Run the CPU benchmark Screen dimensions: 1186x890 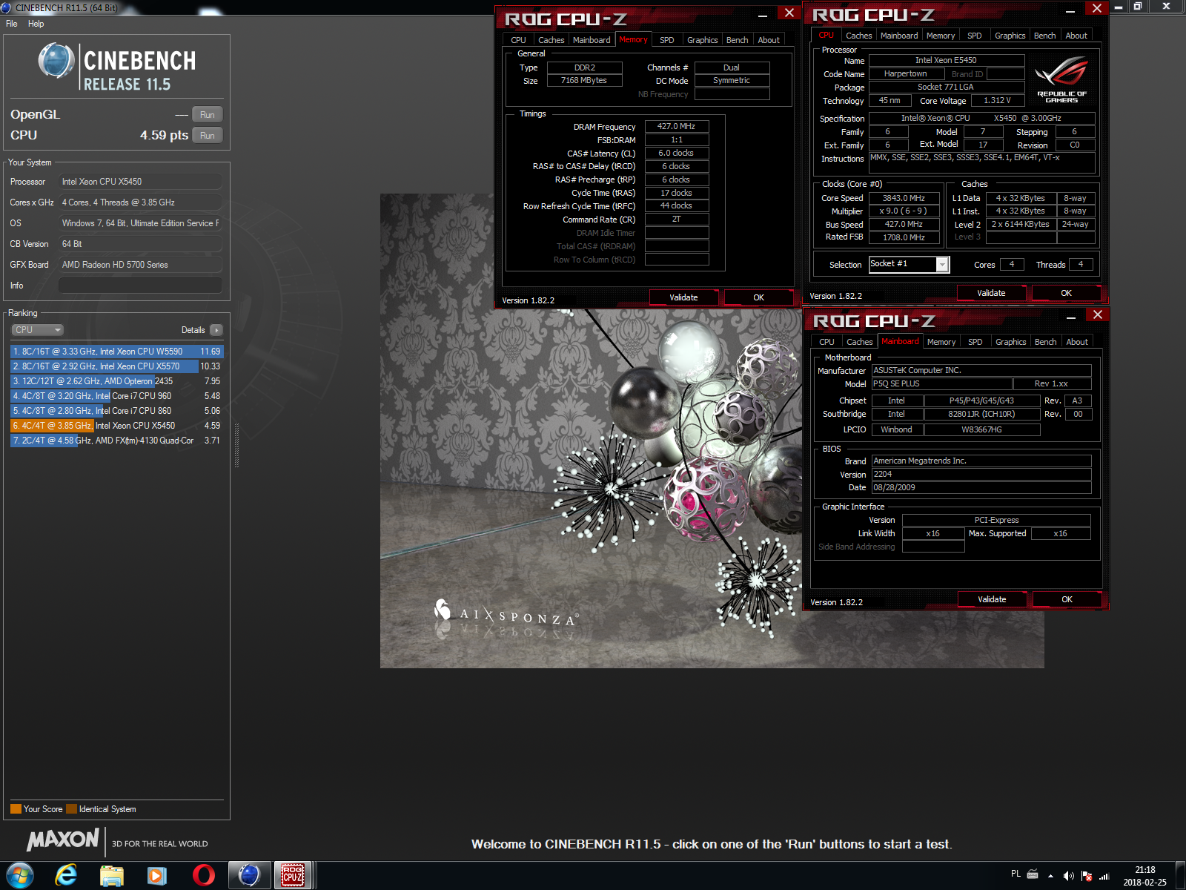208,136
